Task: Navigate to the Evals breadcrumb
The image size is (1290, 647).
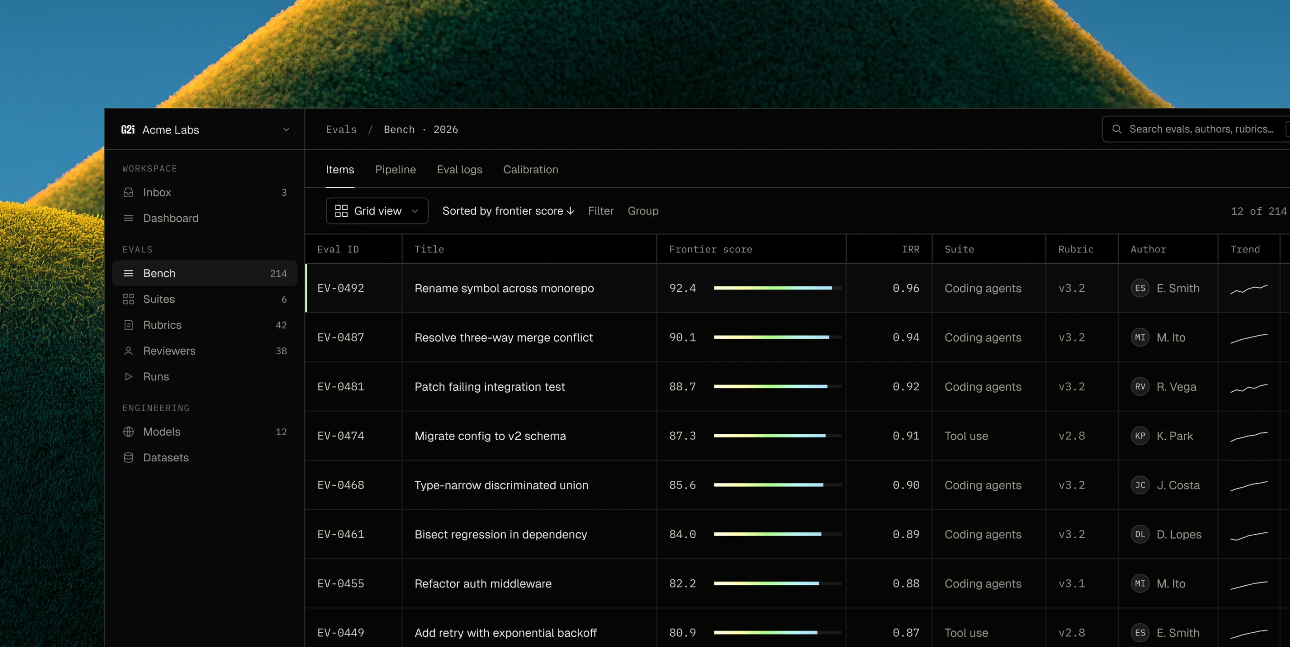Action: pyautogui.click(x=341, y=129)
